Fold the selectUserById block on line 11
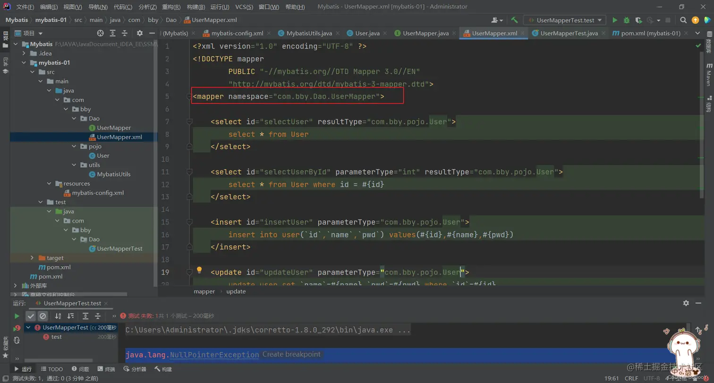The height and width of the screenshot is (383, 714). click(189, 172)
